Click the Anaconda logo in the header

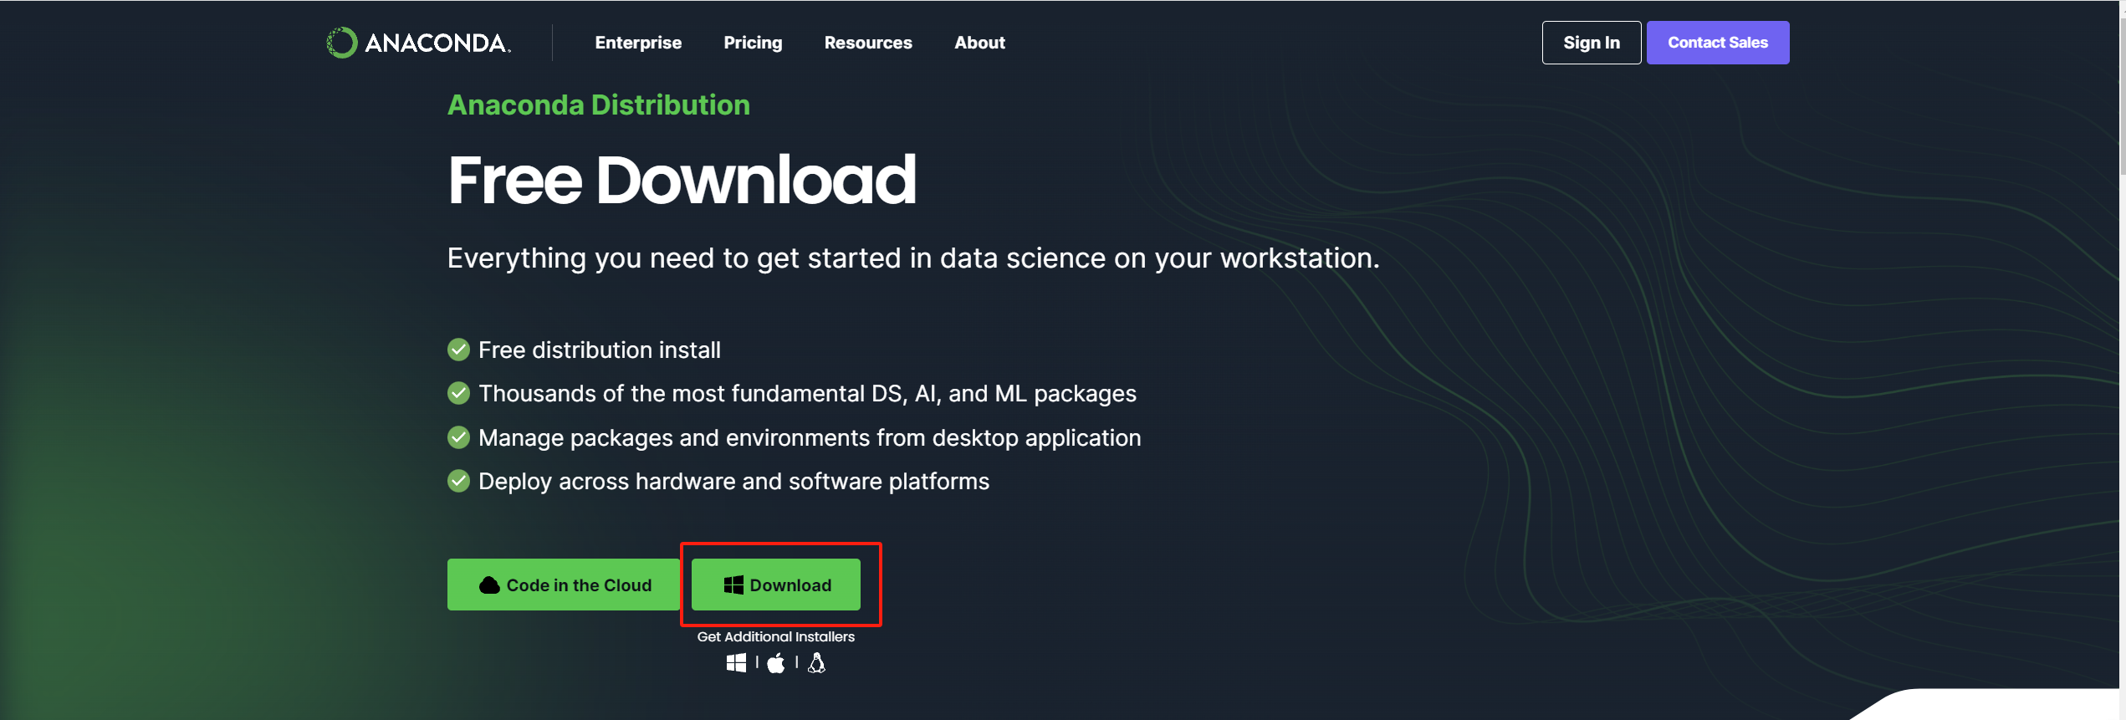pos(418,43)
